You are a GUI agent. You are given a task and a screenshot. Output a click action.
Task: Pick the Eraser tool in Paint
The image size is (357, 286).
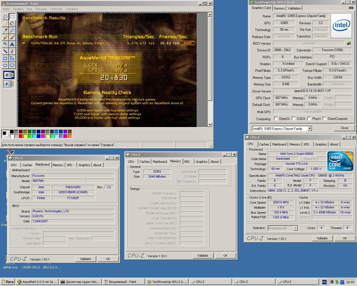[5, 23]
